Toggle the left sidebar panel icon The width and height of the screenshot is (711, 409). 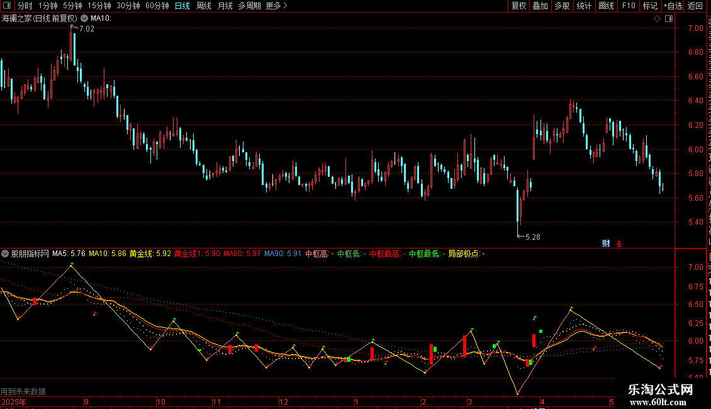point(7,6)
